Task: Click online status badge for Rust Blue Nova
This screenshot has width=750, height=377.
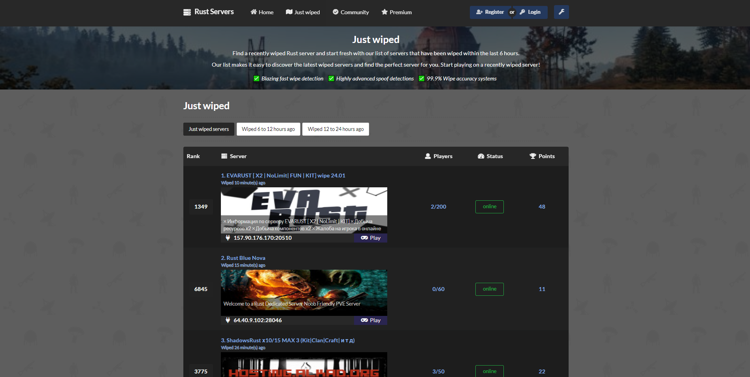Action: (x=490, y=289)
